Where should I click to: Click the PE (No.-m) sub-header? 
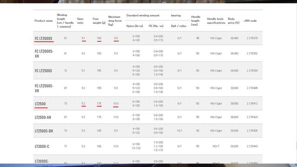[156, 26]
